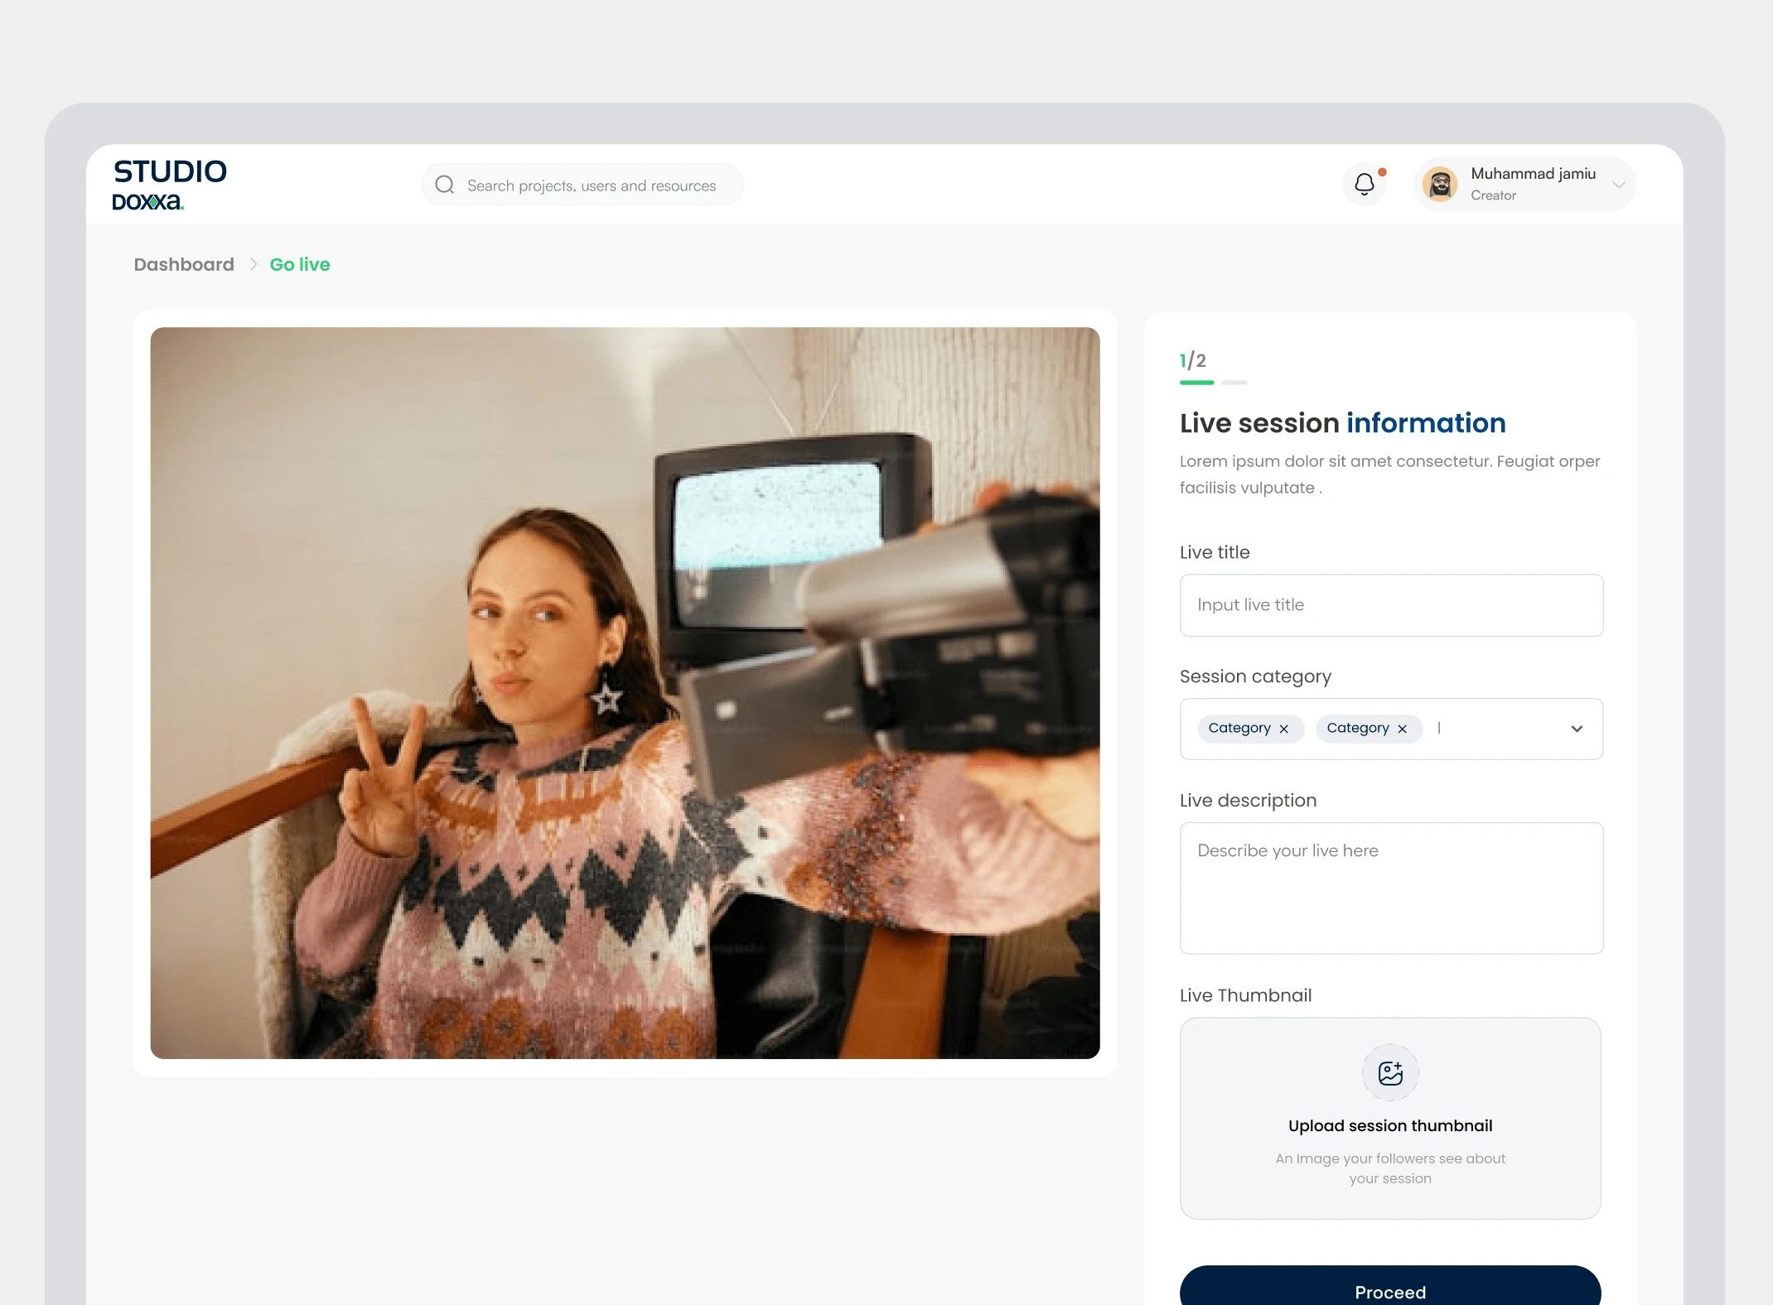The width and height of the screenshot is (1773, 1305).
Task: Open Dashboard breadcrumb link
Action: pos(181,264)
